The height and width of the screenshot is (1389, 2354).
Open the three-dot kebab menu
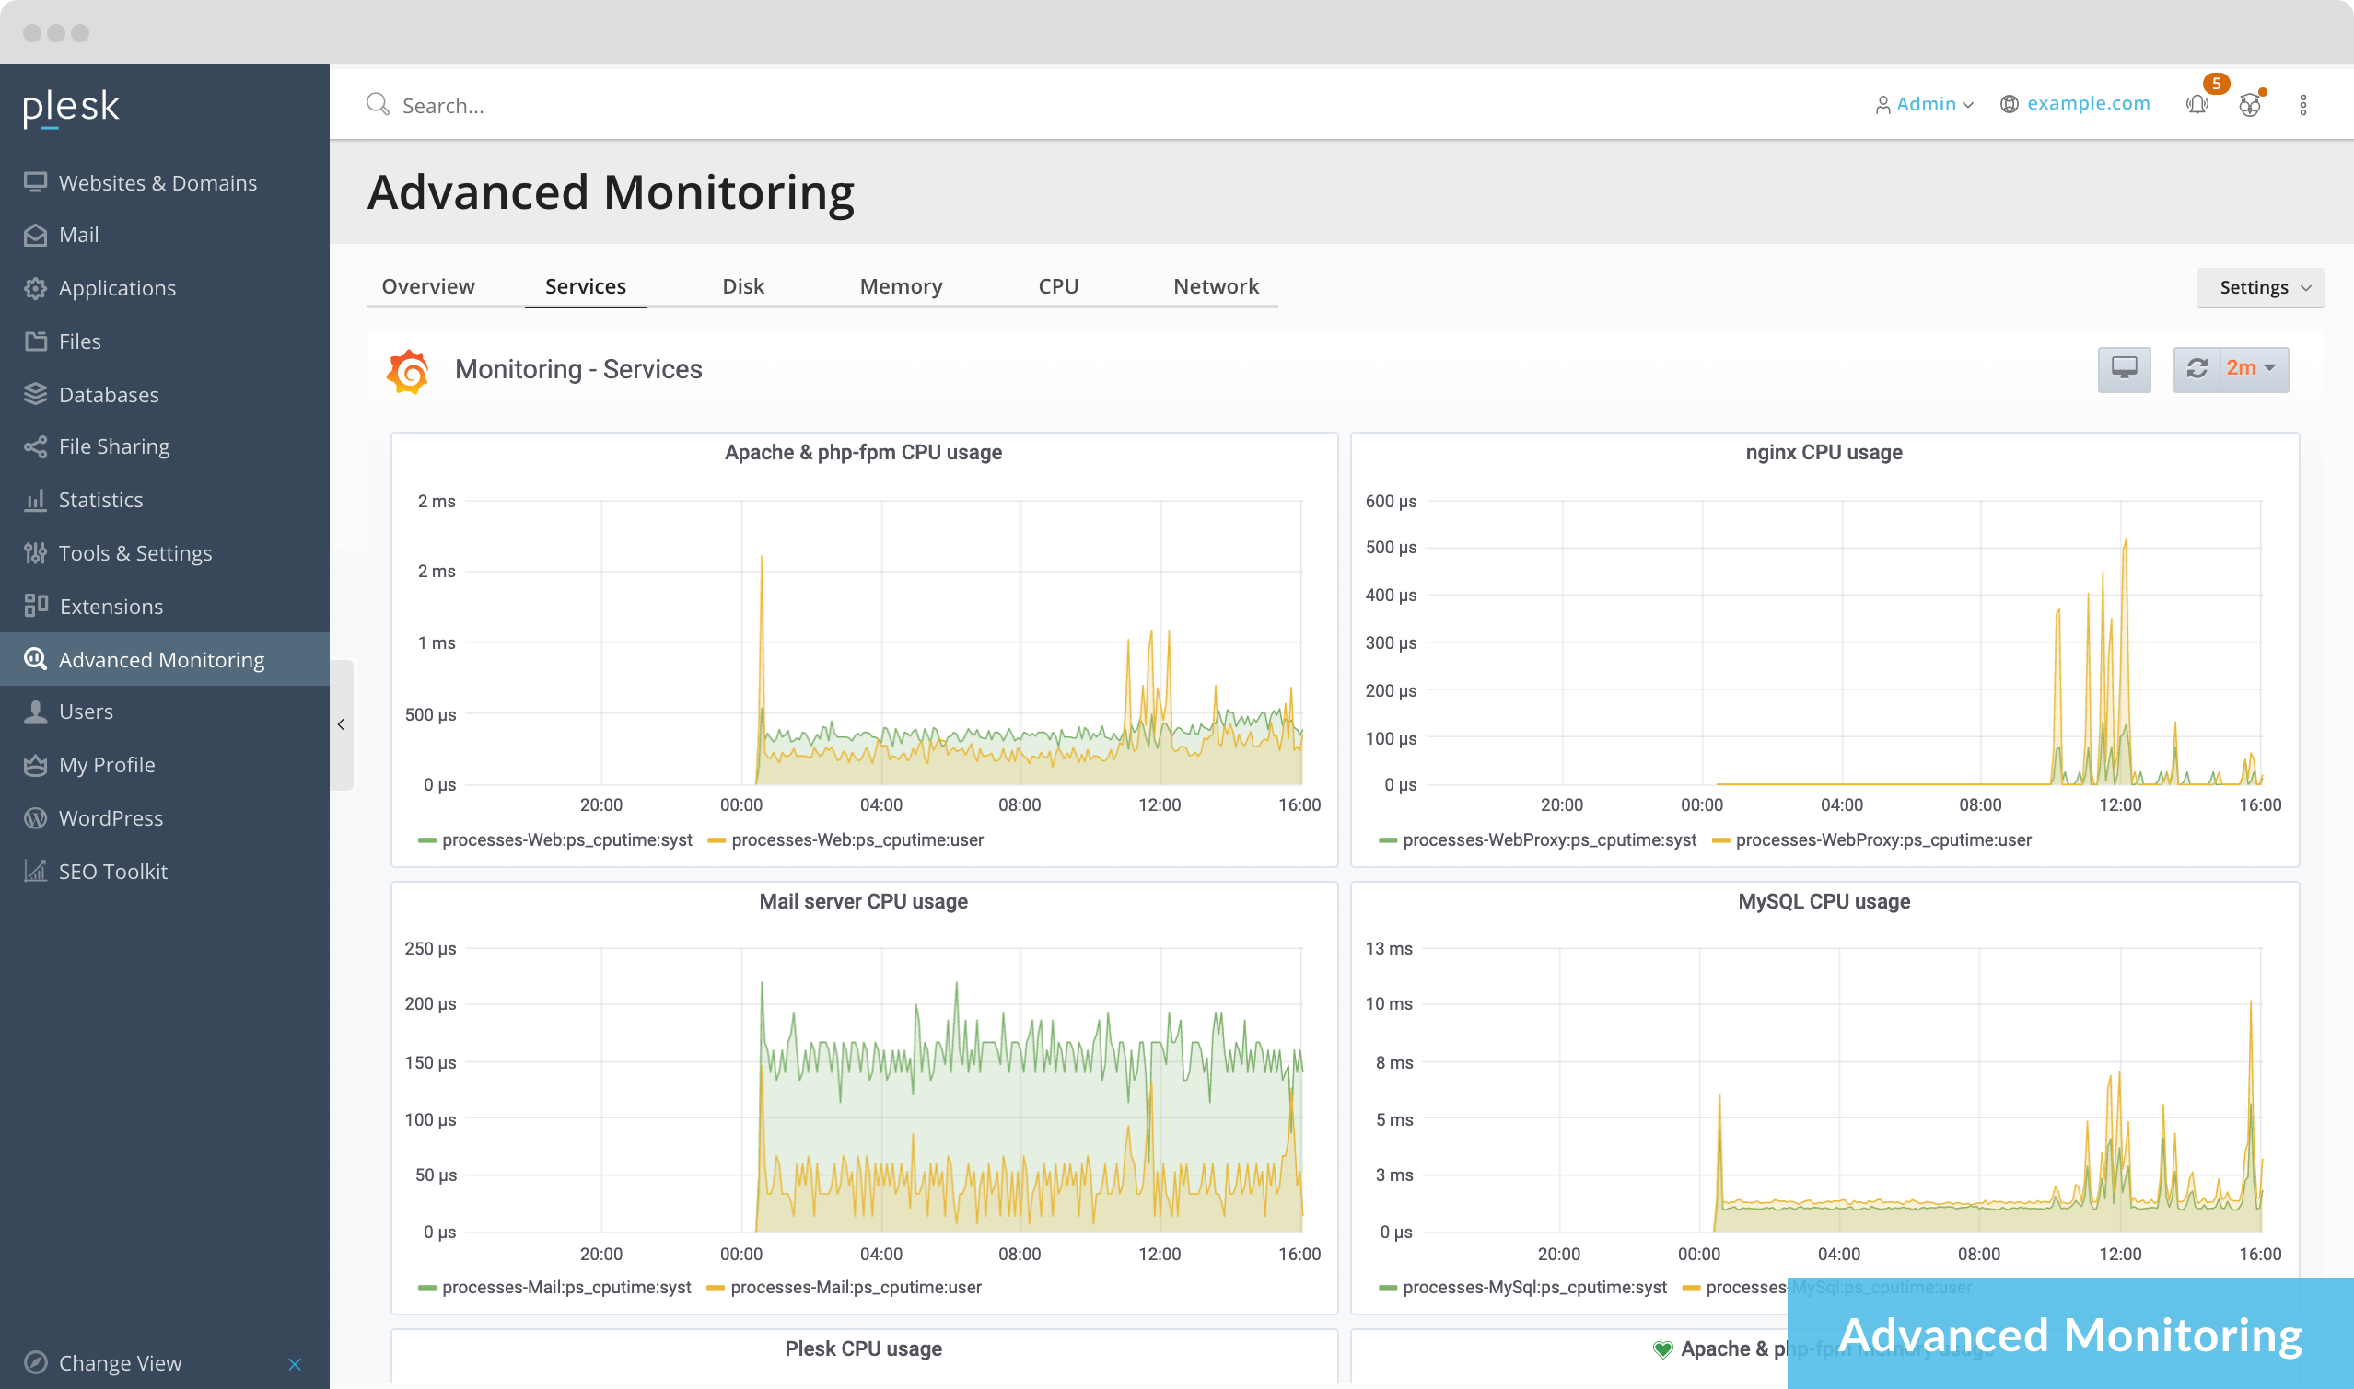[x=2302, y=105]
